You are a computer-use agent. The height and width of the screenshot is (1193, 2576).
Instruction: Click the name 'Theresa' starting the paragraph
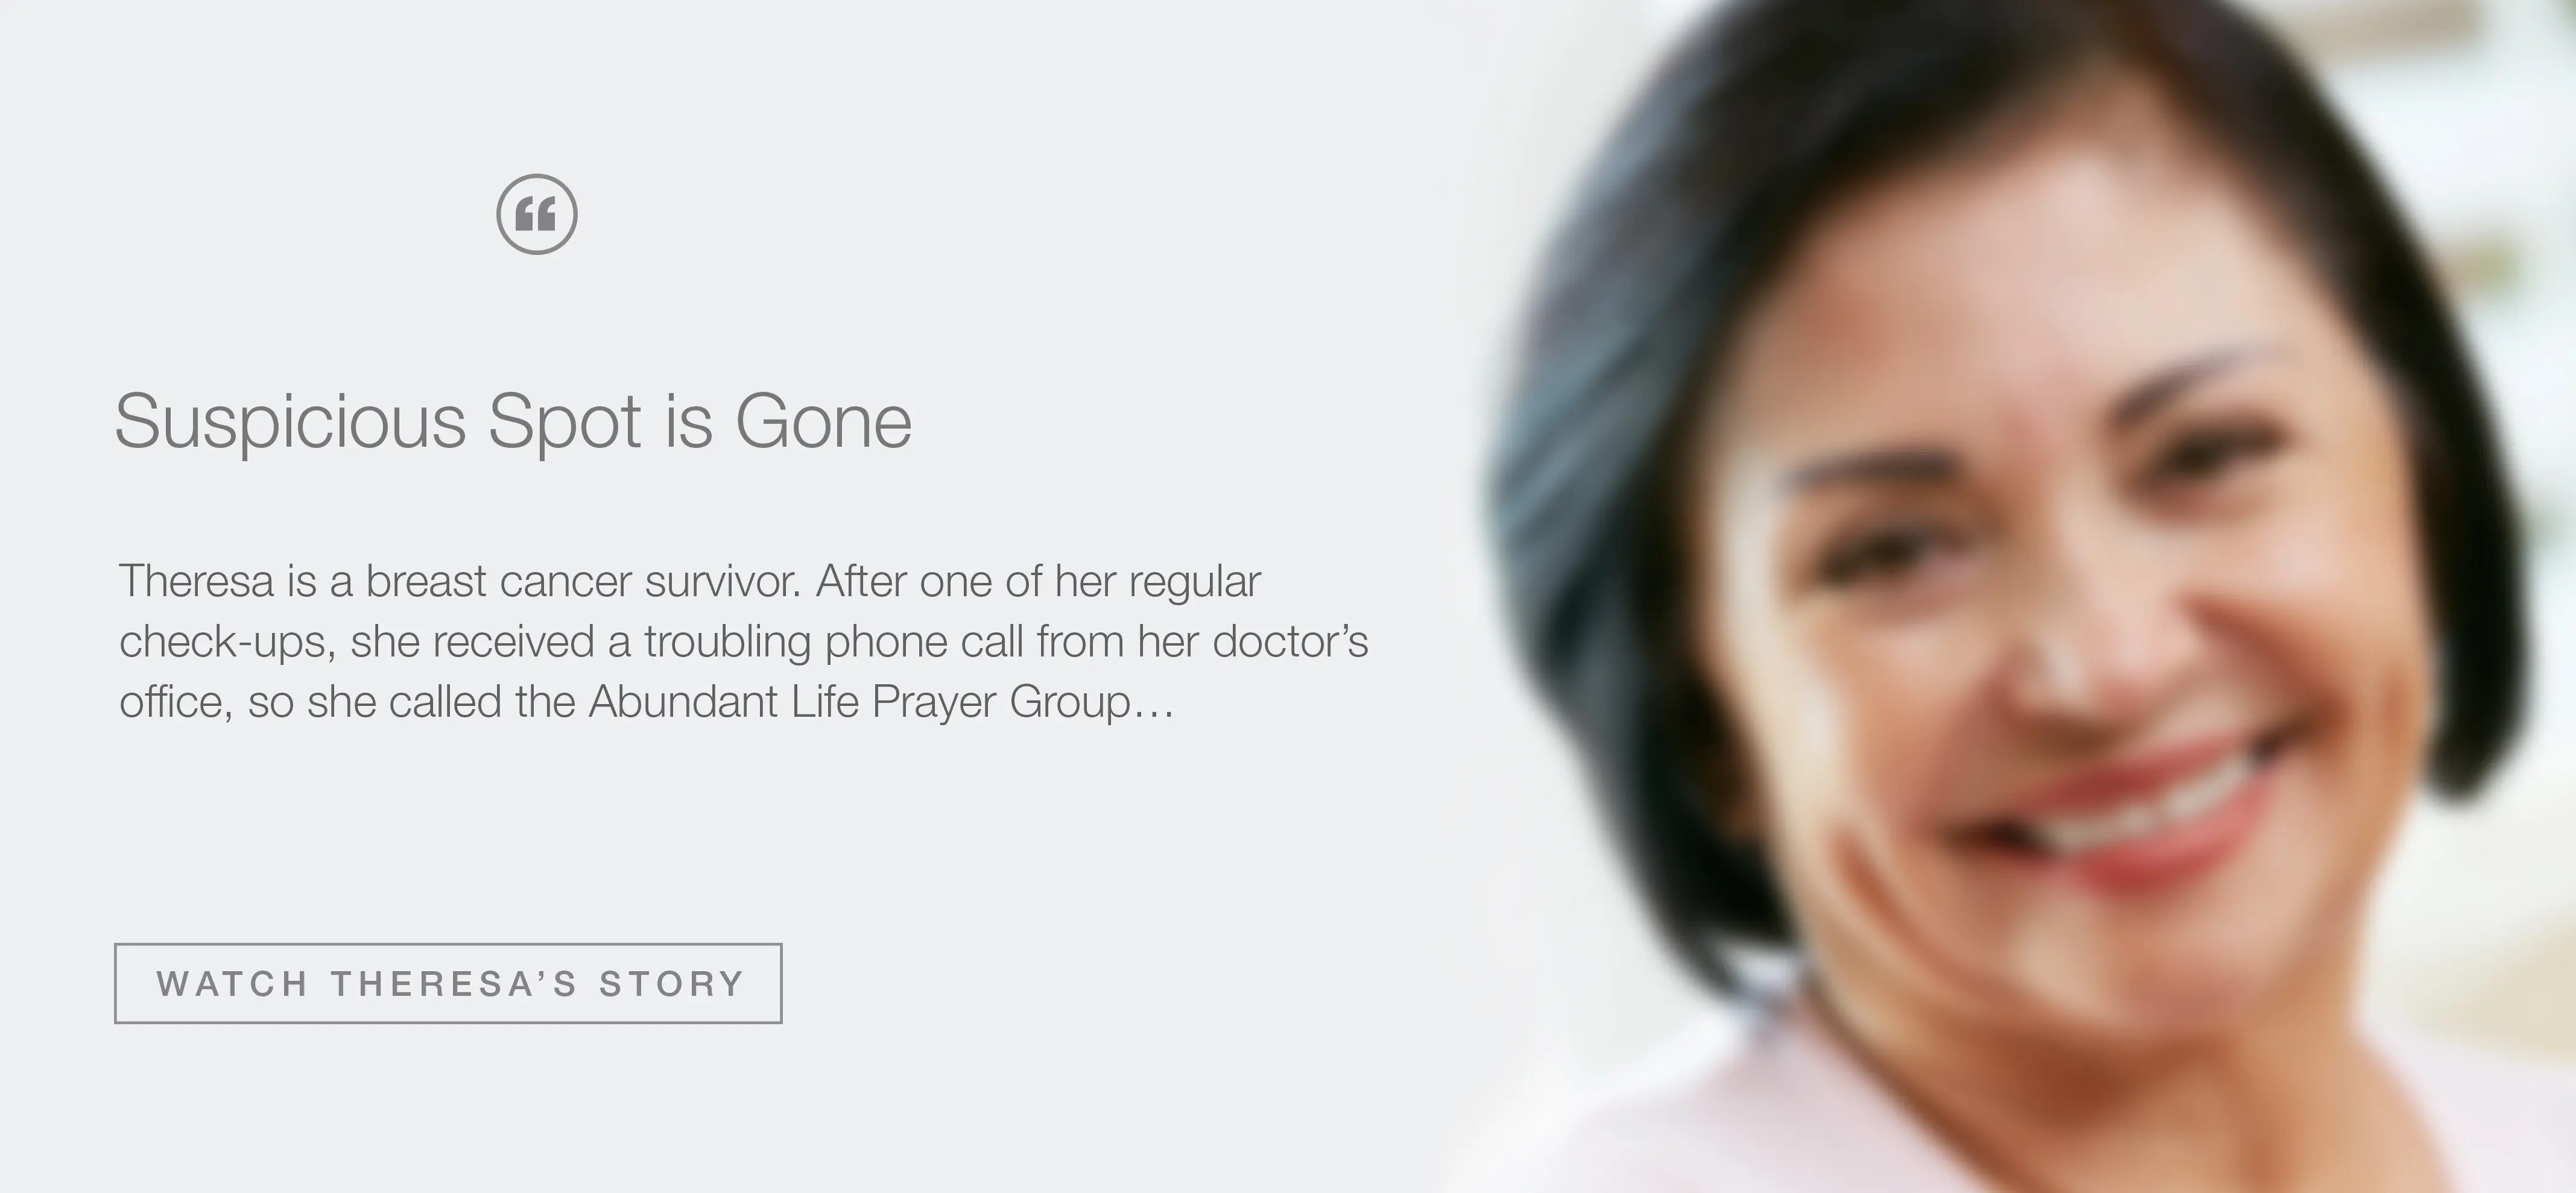coord(196,582)
